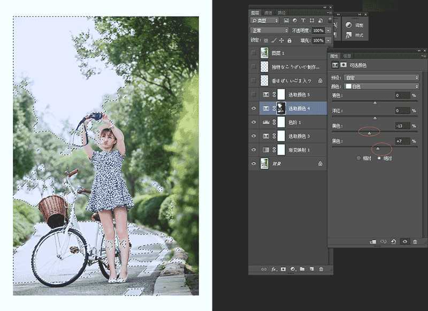This screenshot has width=428, height=311.
Task: Click the Delete layer trash icon
Action: [x=322, y=269]
